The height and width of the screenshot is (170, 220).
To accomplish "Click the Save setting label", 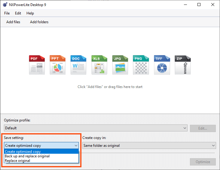I will tap(14, 138).
